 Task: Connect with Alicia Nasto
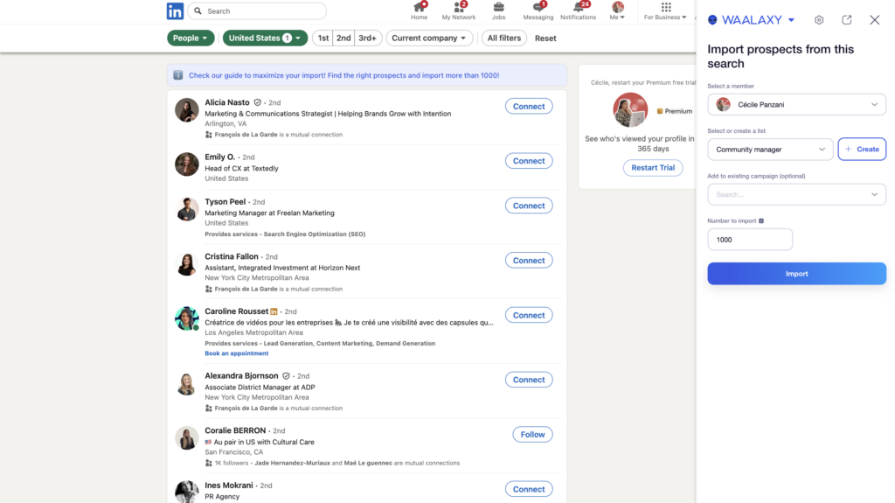529,107
